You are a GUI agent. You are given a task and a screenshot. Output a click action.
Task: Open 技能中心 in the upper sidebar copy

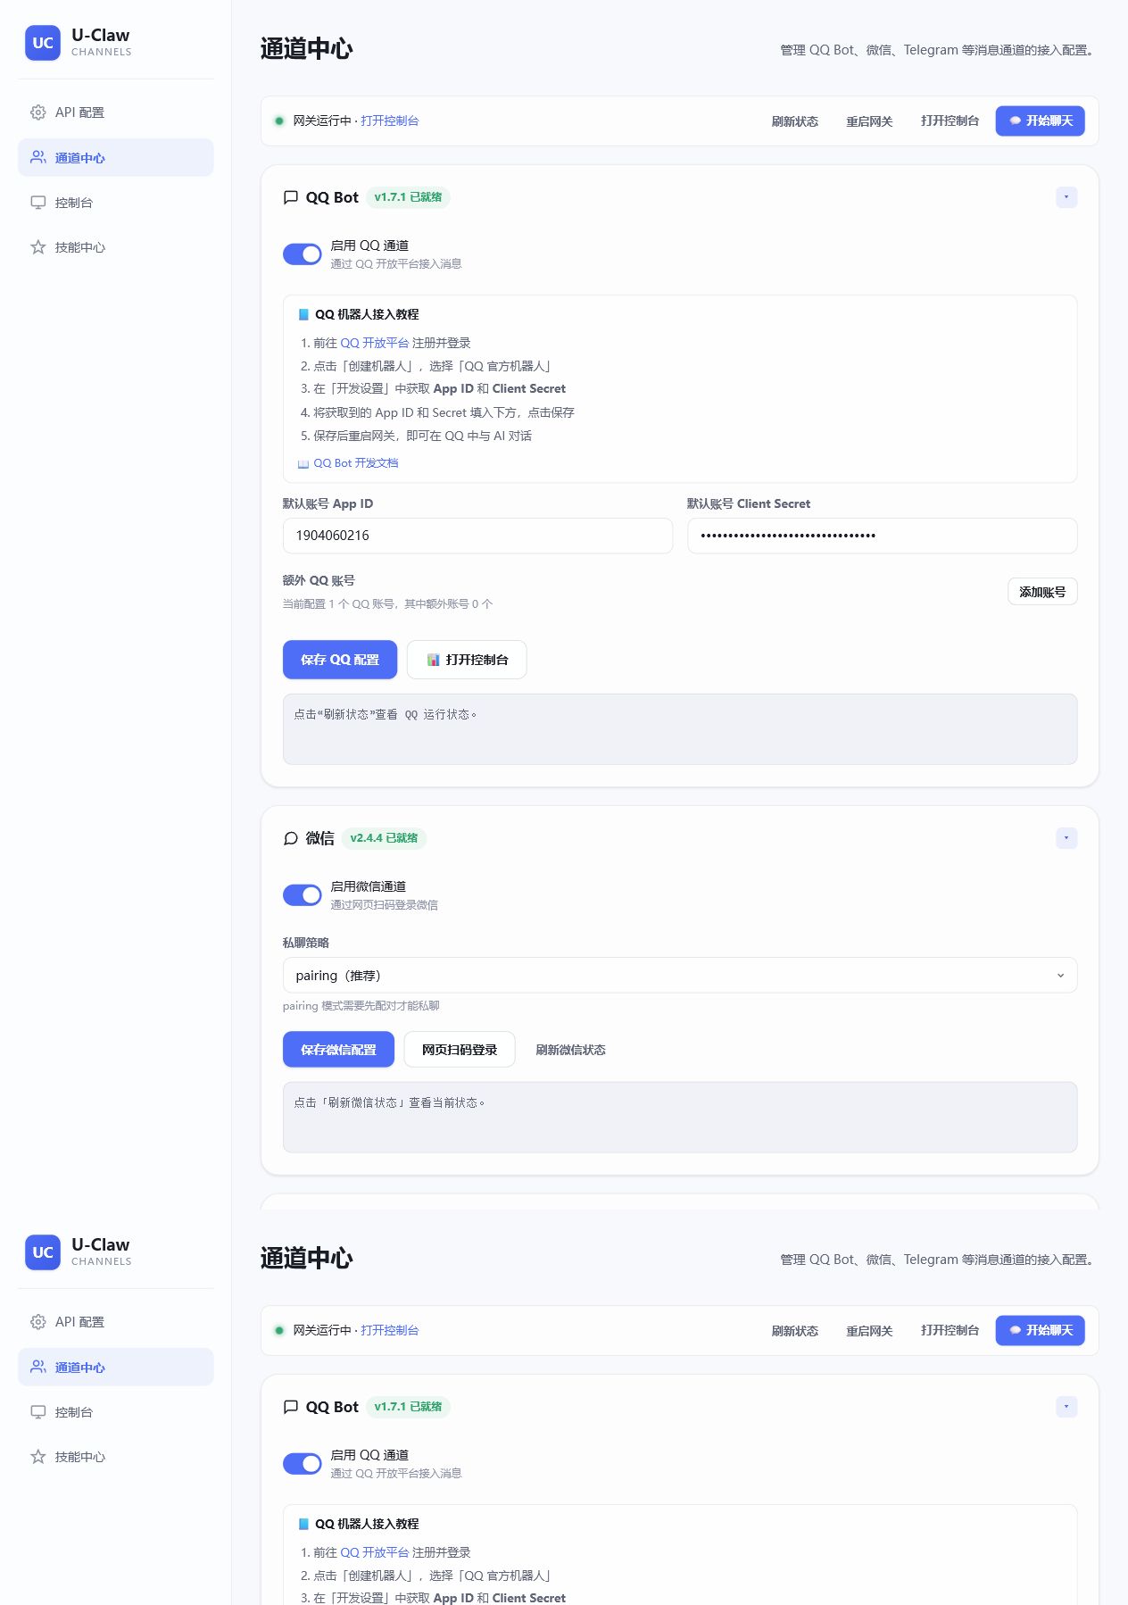[x=116, y=247]
